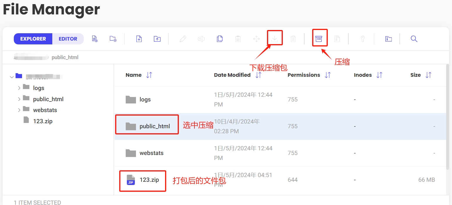The height and width of the screenshot is (205, 452).
Task: Download the selected archive using download icon
Action: pos(275,39)
